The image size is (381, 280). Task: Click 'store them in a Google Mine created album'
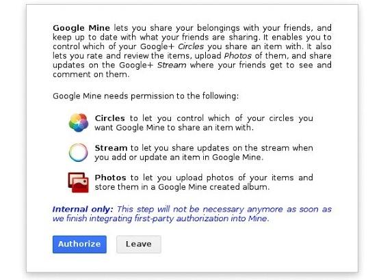(182, 187)
